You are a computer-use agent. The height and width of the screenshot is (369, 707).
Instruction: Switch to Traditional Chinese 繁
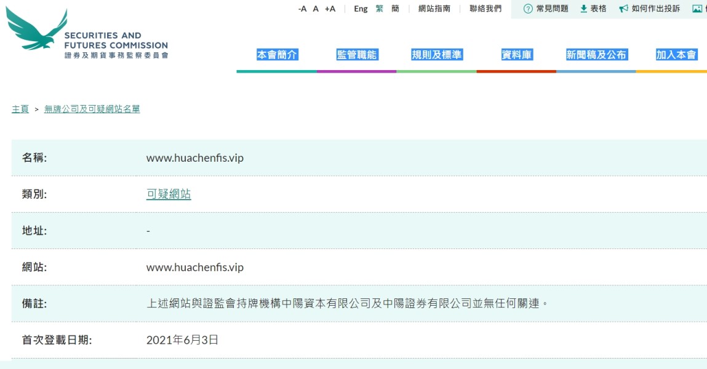click(x=380, y=9)
